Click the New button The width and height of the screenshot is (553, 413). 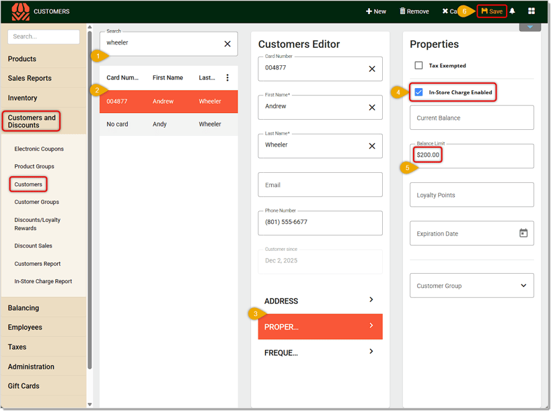point(377,11)
